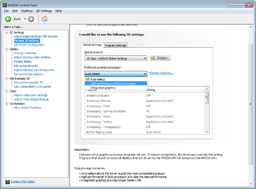
Task: Choose Auto-select from the dropdown list
Action: 116,79
